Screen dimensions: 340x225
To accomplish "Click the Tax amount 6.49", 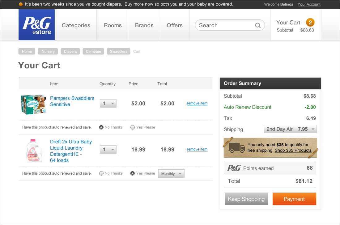I will (x=311, y=118).
